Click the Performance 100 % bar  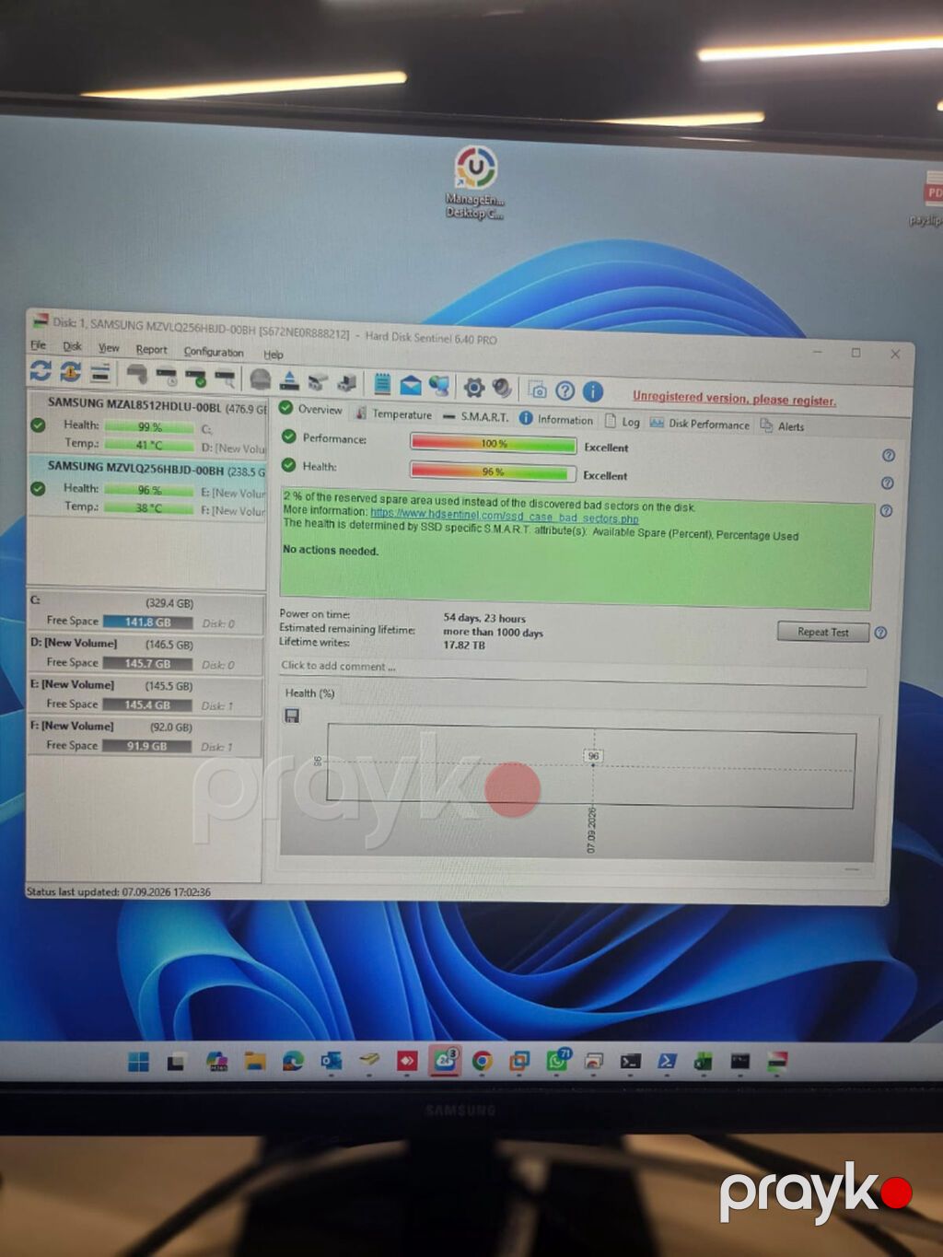(494, 444)
